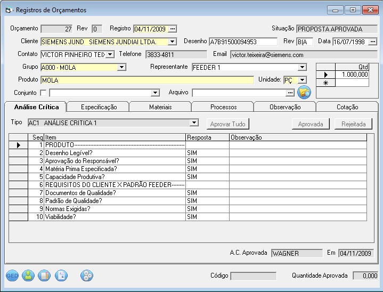Click the green user/contact icon
This screenshot has width=383, height=292.
pos(28,275)
